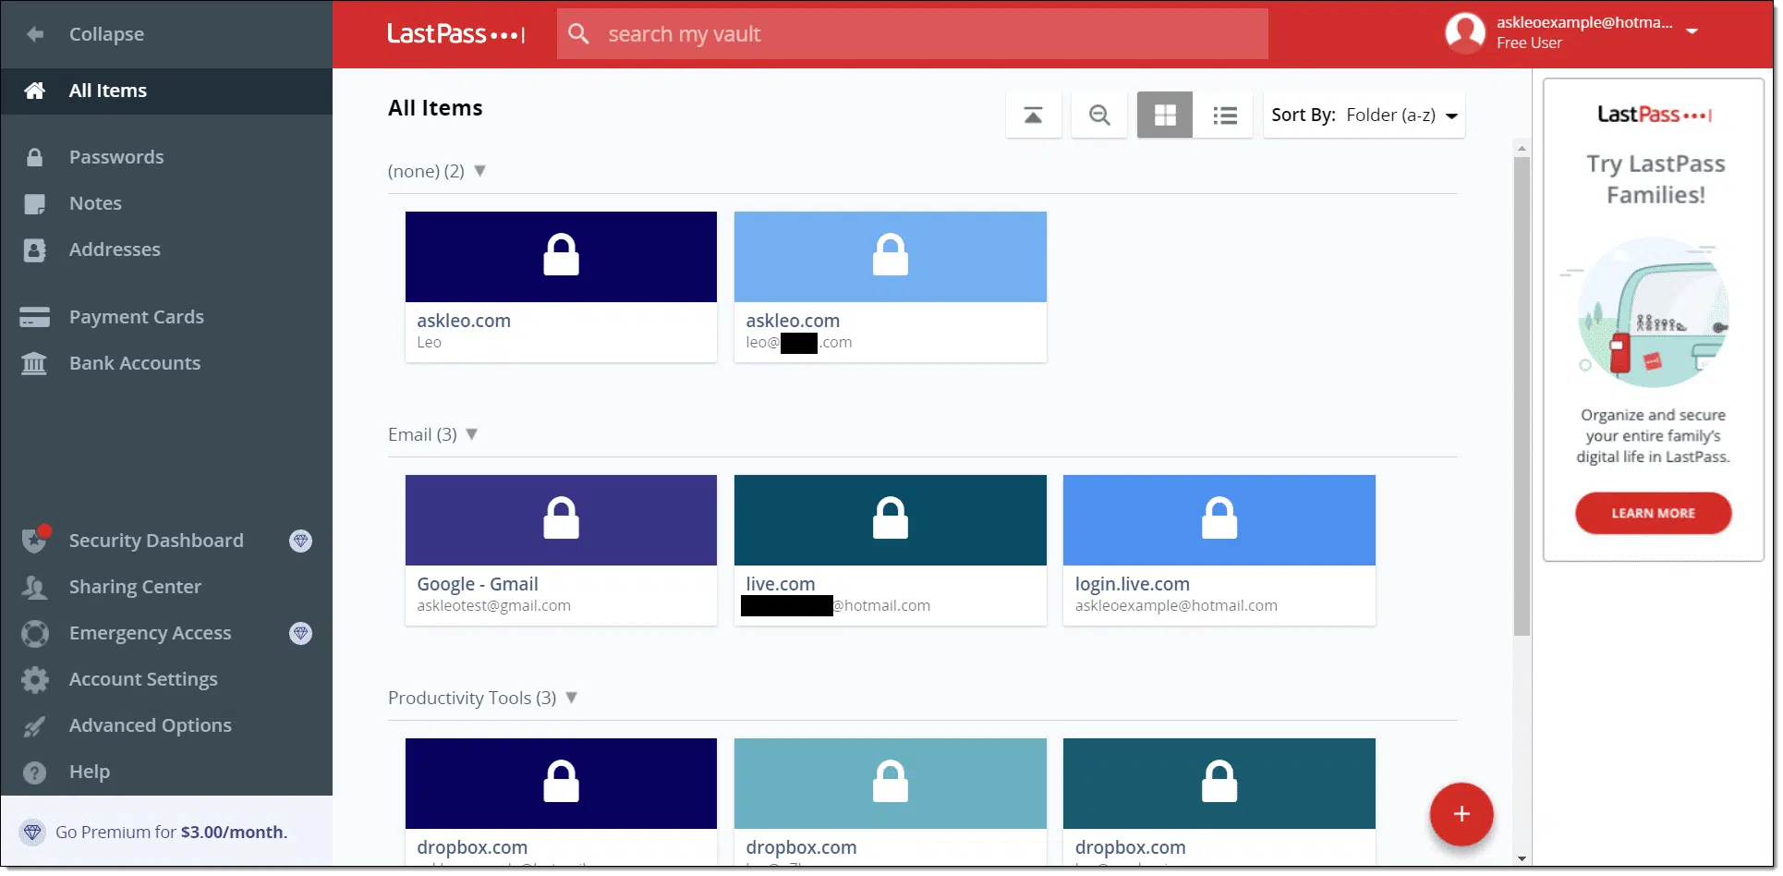Open Payment Cards section

pyautogui.click(x=136, y=317)
